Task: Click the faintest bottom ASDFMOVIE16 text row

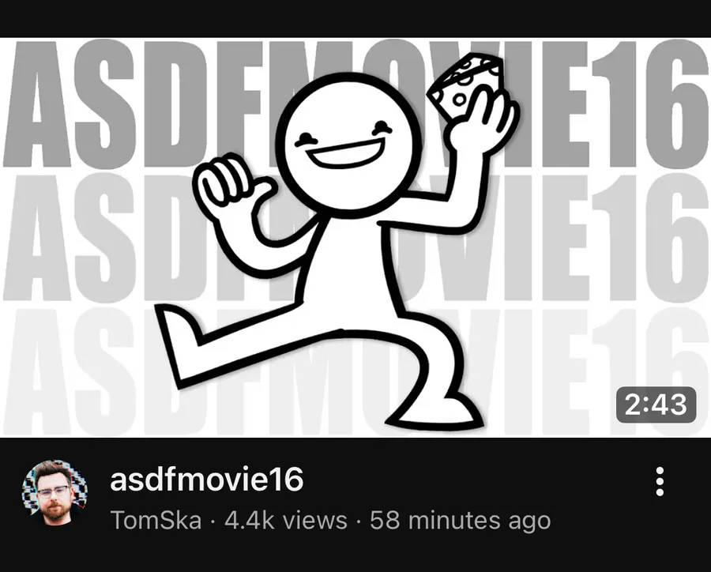Action: pos(355,370)
